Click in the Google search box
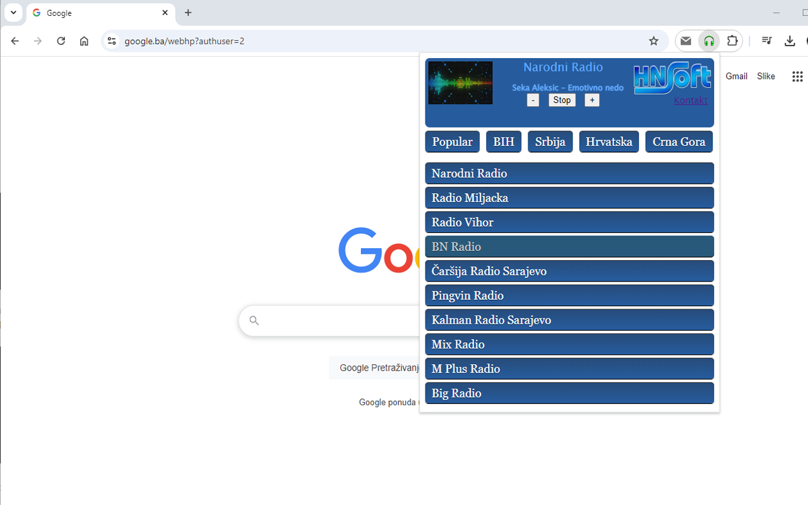The image size is (808, 505). [330, 321]
